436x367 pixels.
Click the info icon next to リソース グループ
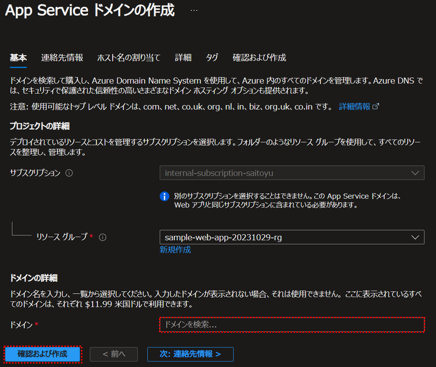[102, 237]
